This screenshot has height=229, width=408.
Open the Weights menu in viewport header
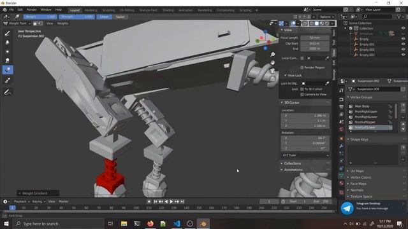pyautogui.click(x=62, y=24)
